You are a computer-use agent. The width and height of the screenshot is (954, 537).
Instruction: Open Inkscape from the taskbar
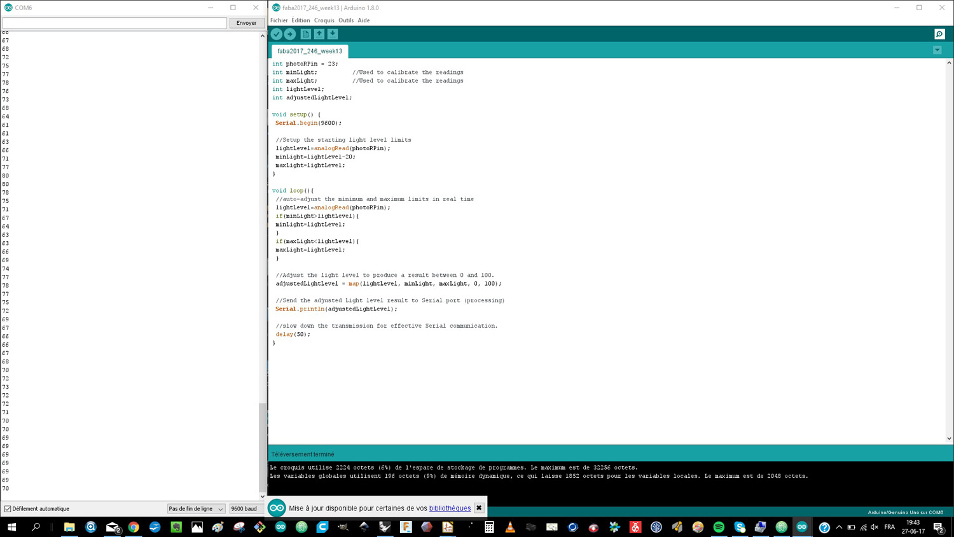(364, 527)
